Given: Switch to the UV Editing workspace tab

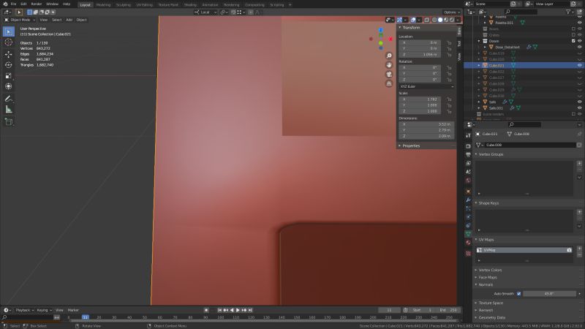Looking at the screenshot, I should tap(144, 5).
